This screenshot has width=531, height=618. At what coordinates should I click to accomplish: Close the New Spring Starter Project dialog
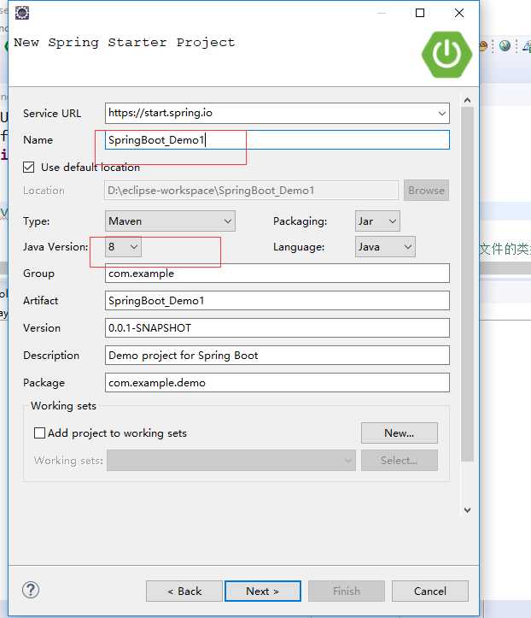tap(459, 13)
